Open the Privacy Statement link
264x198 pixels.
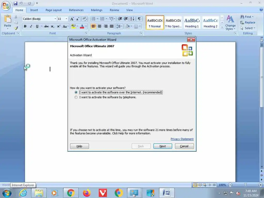[x=182, y=139]
